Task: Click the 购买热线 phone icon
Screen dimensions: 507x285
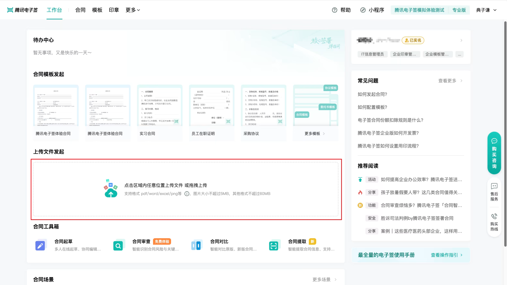Action: pyautogui.click(x=494, y=216)
